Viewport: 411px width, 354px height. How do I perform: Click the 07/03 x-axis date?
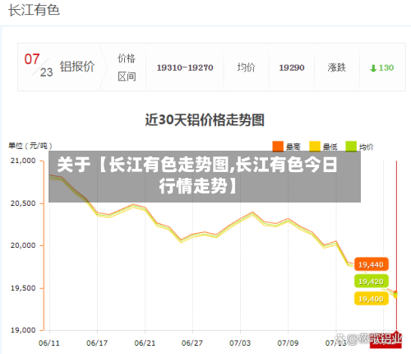(x=240, y=343)
